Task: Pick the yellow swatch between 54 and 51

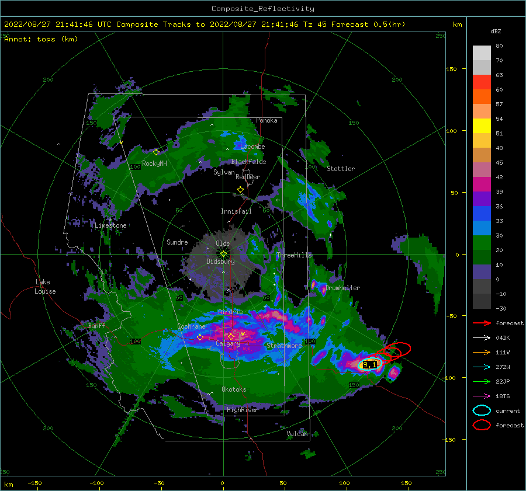Action: pyautogui.click(x=482, y=126)
